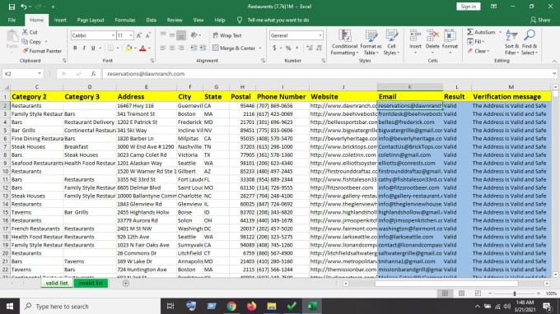
Task: Collapse the ribbon
Action: tap(554, 62)
